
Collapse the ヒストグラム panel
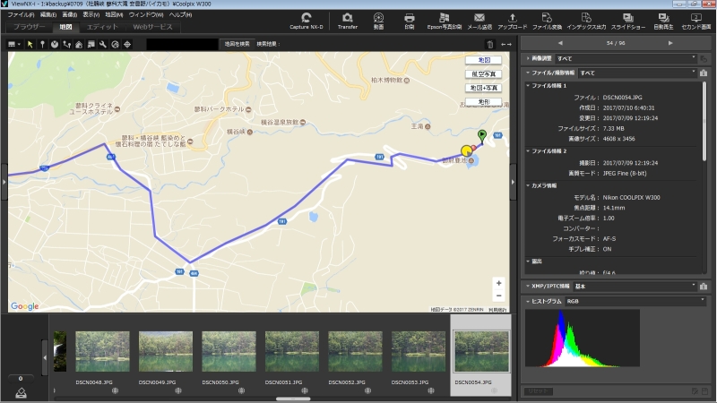pyautogui.click(x=528, y=301)
